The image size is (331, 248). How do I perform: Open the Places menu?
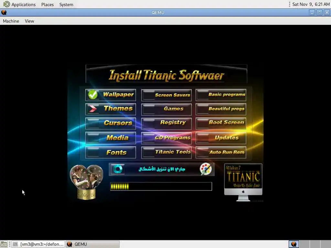coord(48,5)
